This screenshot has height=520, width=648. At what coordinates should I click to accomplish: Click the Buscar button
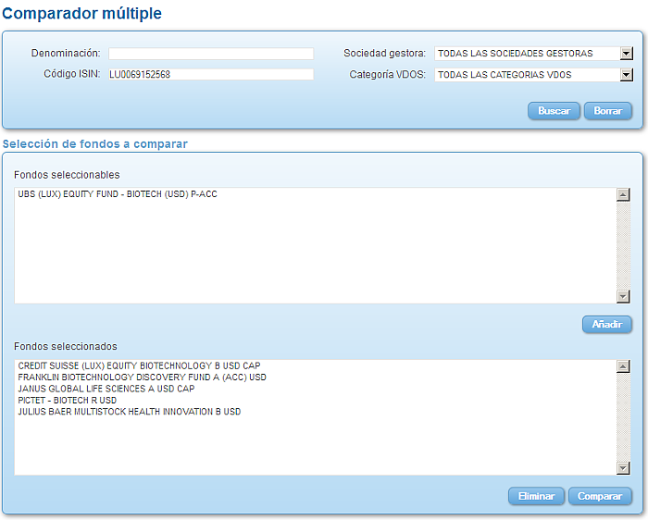tap(554, 111)
